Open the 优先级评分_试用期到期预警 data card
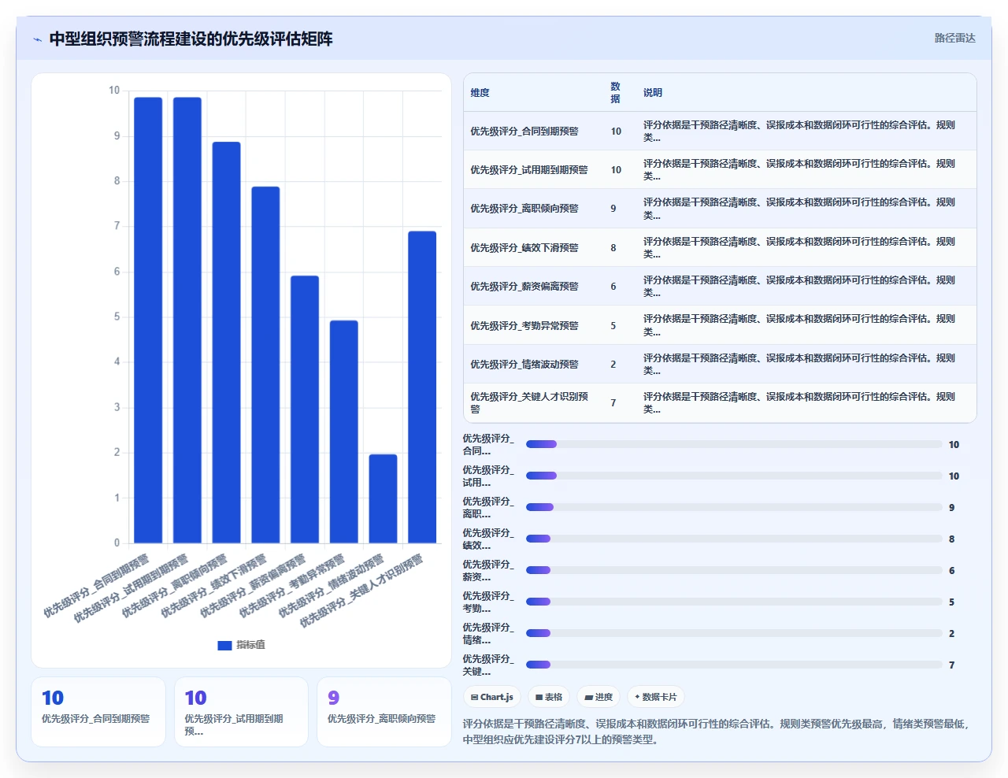The height and width of the screenshot is (778, 1008). tap(241, 712)
